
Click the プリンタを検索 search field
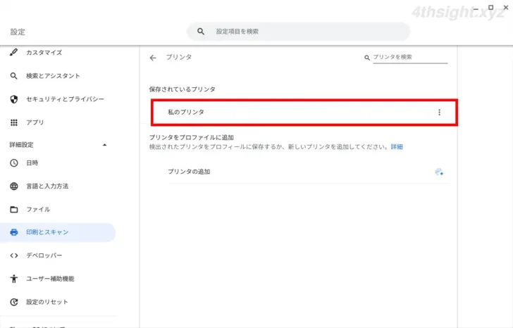tap(410, 57)
